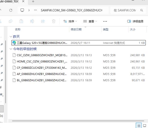
Task: Click the This PC monitor icon in the address bar
Action: click(x=22, y=10)
